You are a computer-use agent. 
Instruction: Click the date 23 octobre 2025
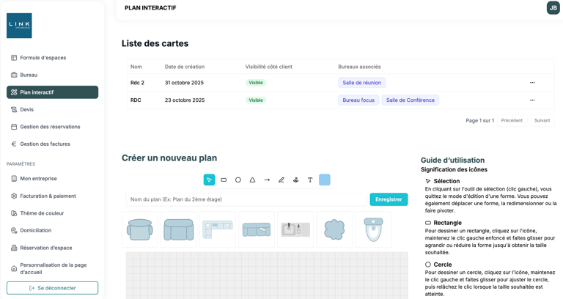point(185,100)
